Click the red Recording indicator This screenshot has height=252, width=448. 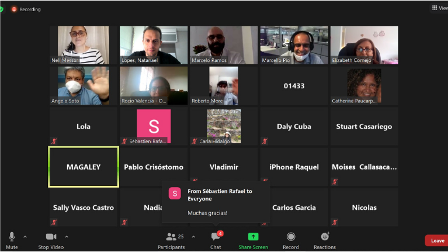coord(26,9)
